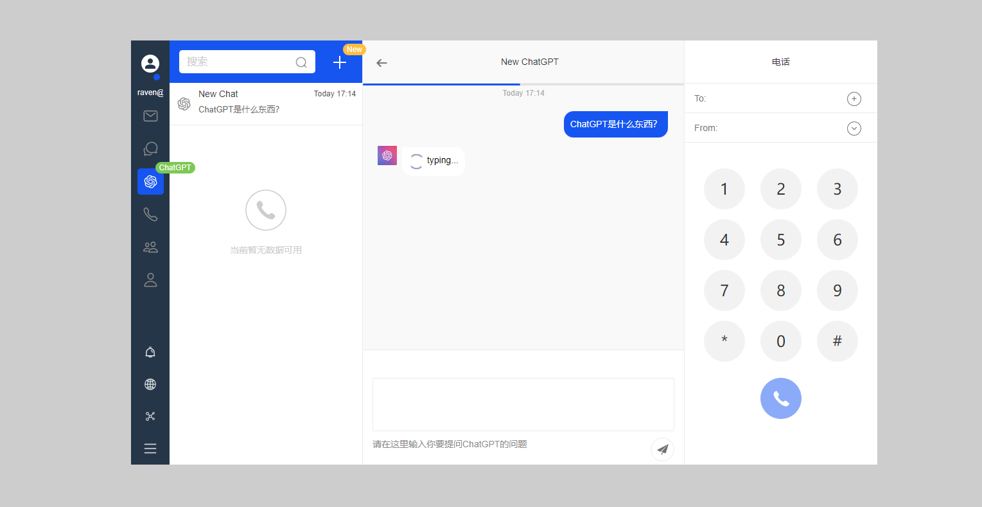Open the hamburger menu icon

[150, 449]
